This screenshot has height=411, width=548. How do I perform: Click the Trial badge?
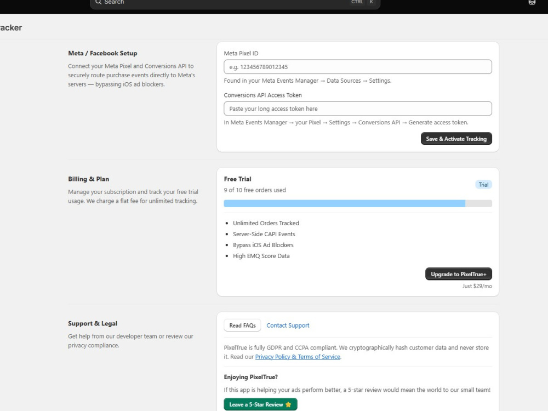coord(483,185)
